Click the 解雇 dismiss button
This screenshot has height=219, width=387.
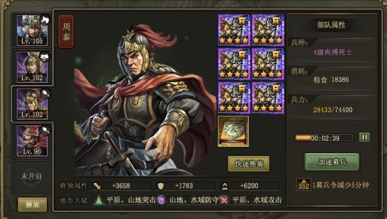coord(32,204)
